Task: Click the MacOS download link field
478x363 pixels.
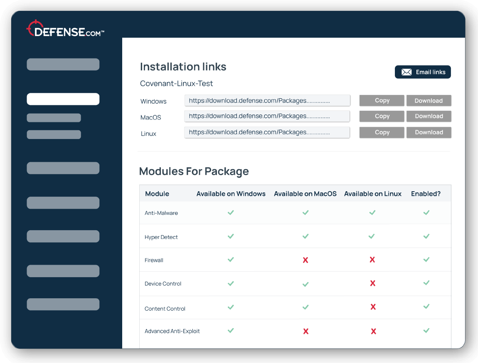Action: [267, 116]
